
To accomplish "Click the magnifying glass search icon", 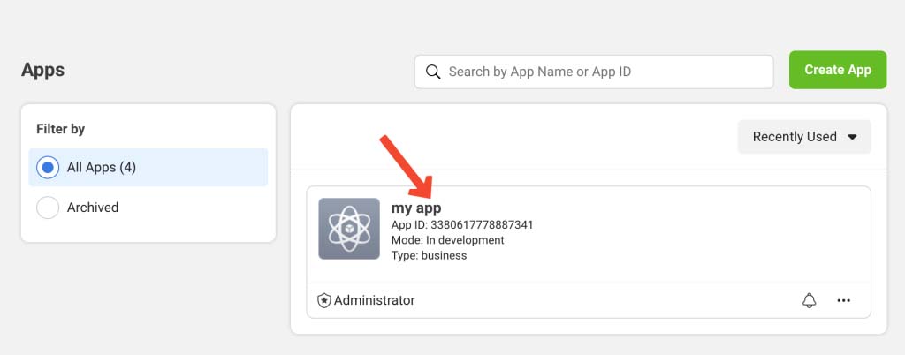I will point(433,72).
